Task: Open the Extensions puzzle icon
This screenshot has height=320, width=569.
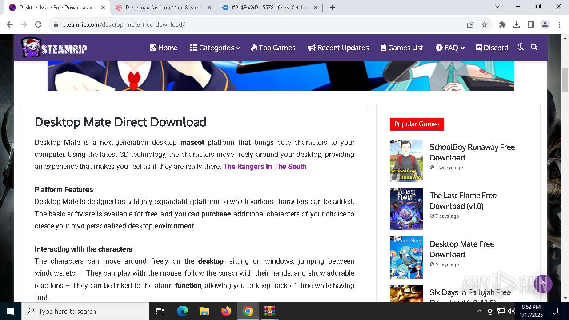Action: click(x=502, y=24)
